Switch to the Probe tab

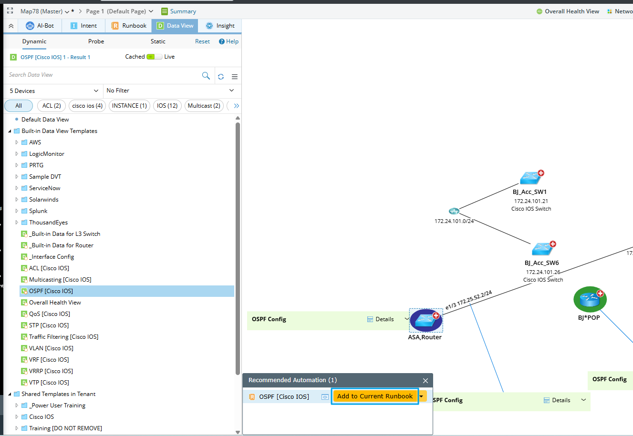coord(96,41)
